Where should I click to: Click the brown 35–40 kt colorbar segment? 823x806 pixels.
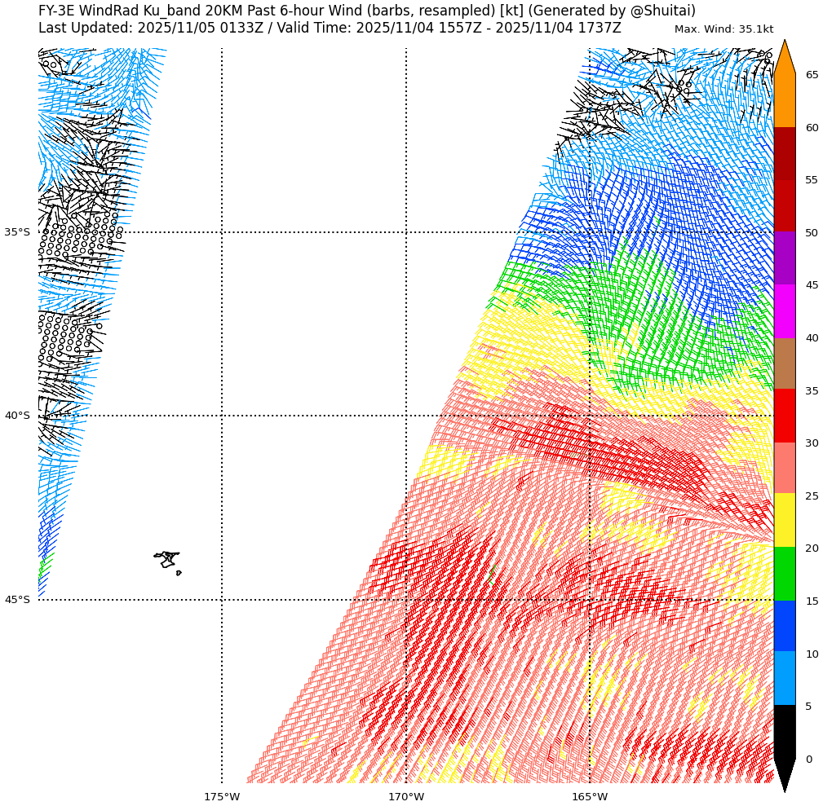tap(784, 363)
